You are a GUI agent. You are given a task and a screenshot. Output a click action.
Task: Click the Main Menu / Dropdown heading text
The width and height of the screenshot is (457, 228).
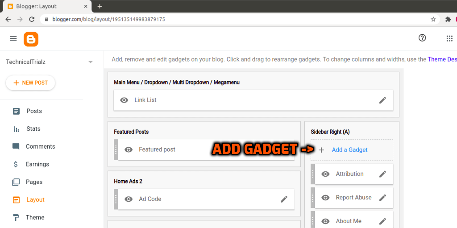[x=177, y=83]
